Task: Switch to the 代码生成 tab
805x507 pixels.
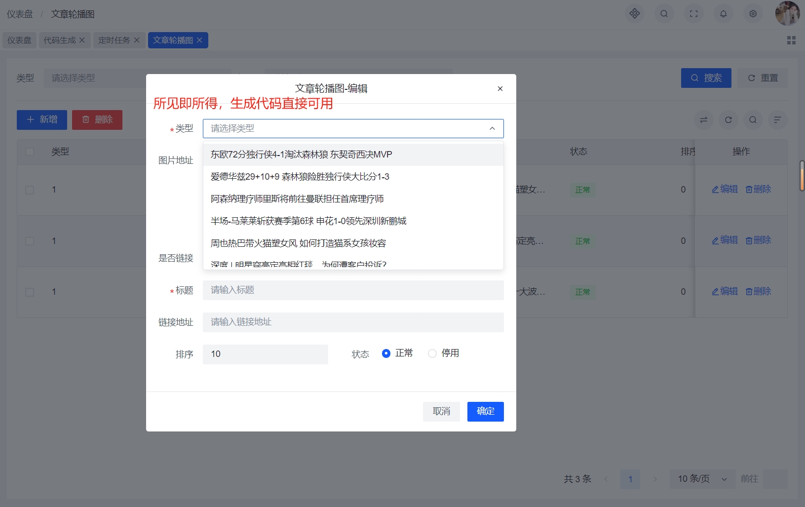Action: point(59,40)
